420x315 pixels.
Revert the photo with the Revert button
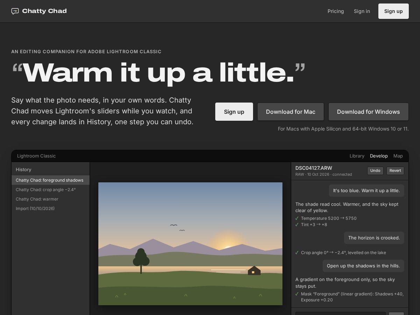(x=395, y=171)
